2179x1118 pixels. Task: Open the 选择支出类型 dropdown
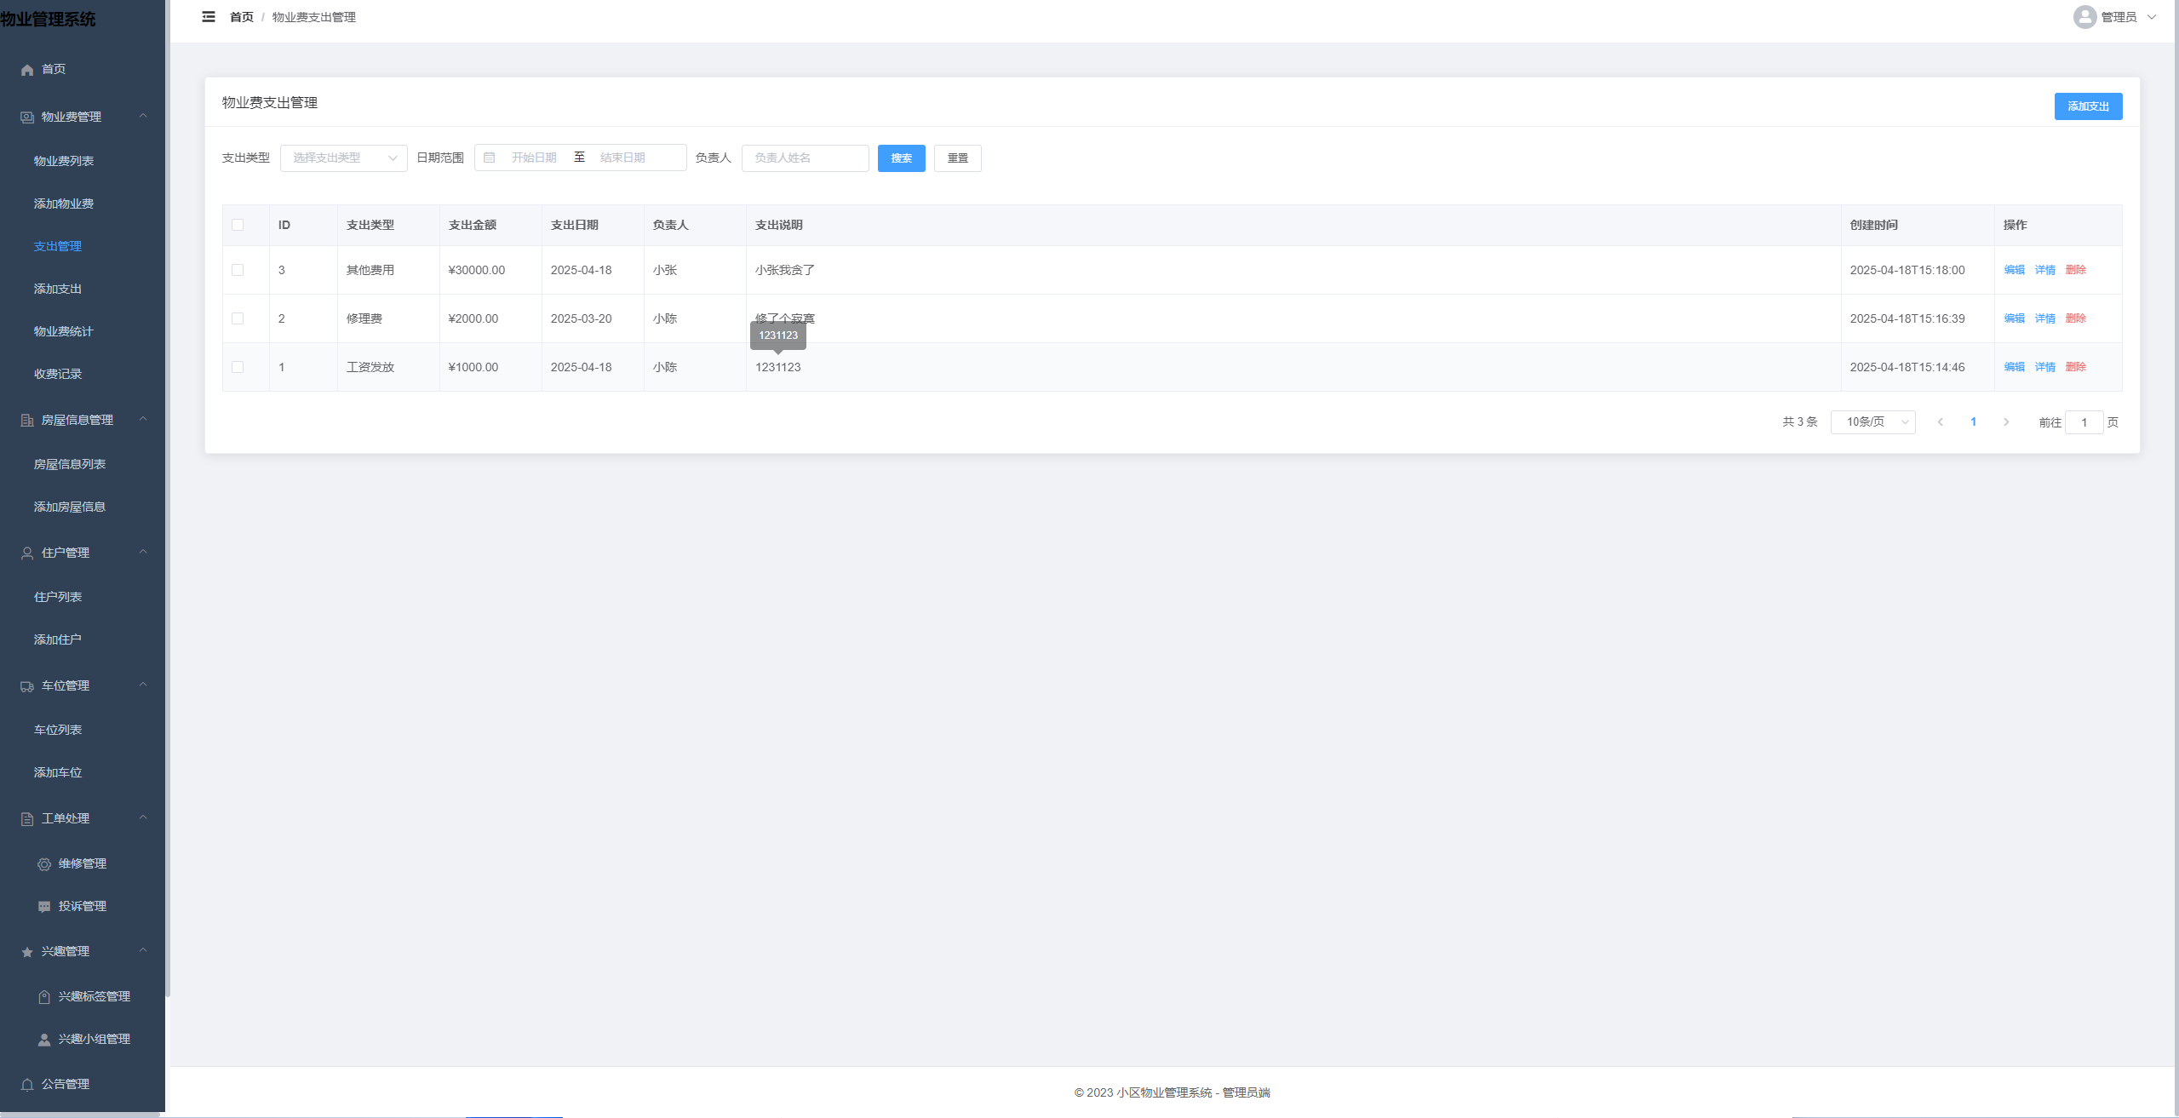(343, 158)
